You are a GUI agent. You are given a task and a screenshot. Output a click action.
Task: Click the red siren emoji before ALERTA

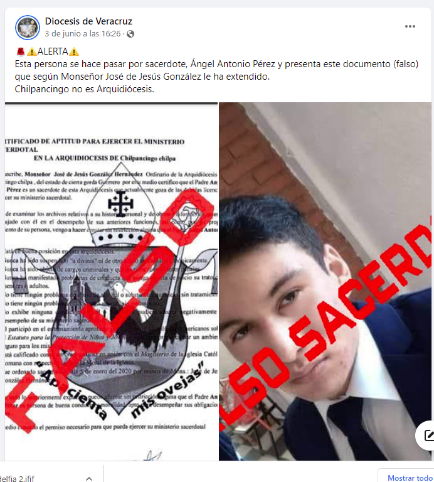point(20,51)
